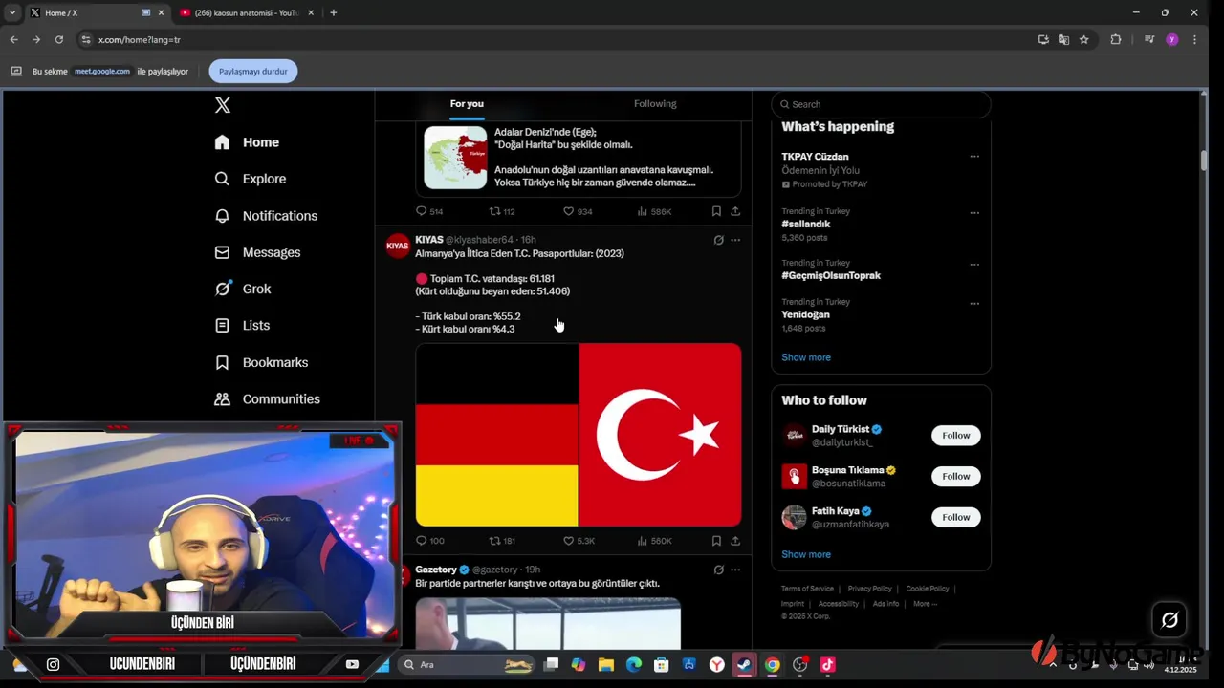Open more options for #sallandık trend
This screenshot has width=1224, height=688.
pyautogui.click(x=974, y=213)
